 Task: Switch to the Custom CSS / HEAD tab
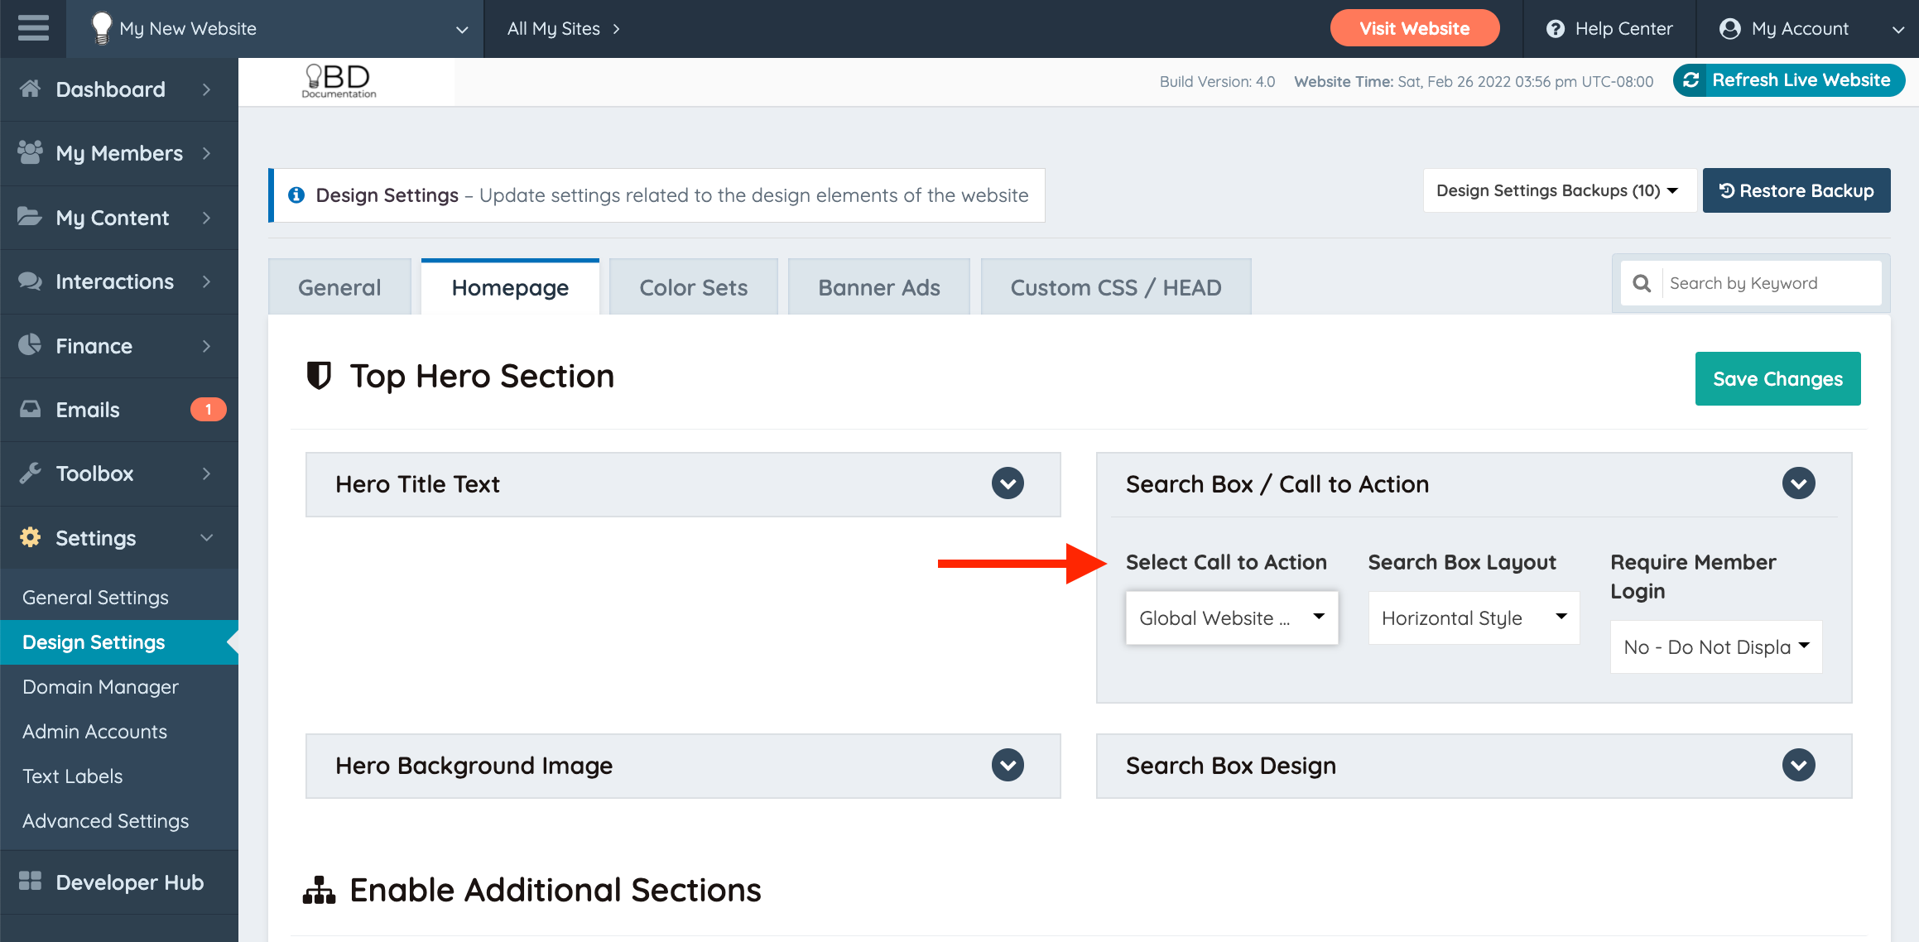click(1115, 287)
